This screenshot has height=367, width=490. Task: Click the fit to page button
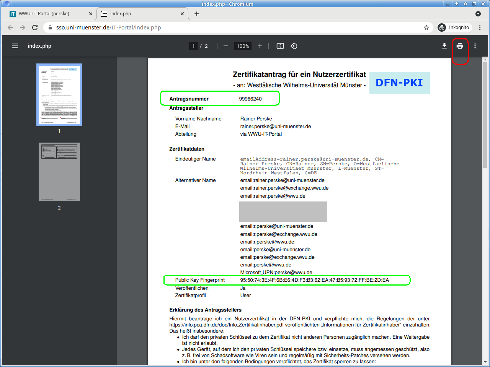280,46
